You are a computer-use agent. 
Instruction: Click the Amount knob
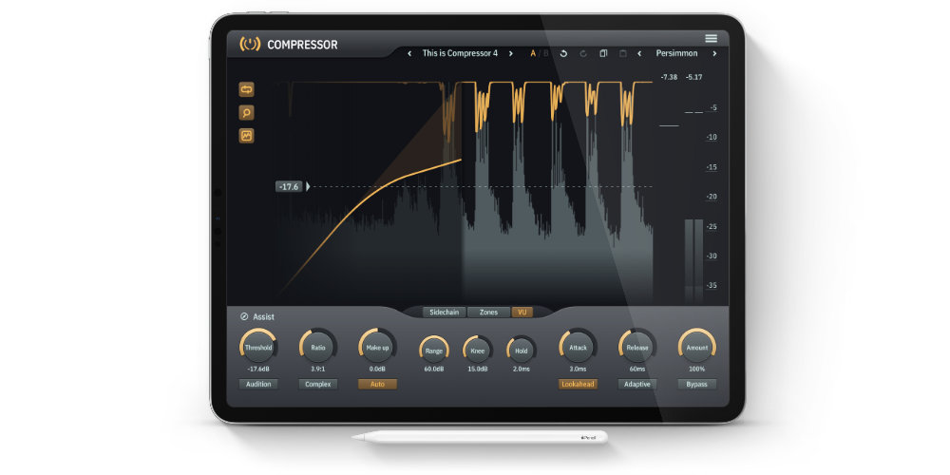(x=696, y=347)
